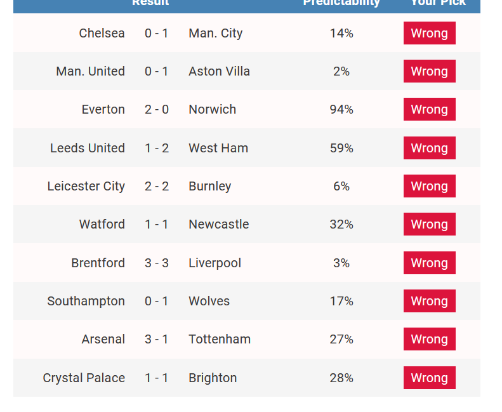Click the Wrong badge for Leeds United match

coord(429,148)
